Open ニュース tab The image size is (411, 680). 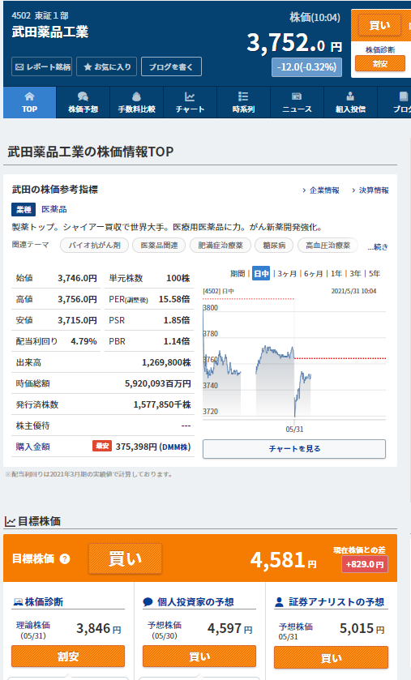click(x=297, y=102)
